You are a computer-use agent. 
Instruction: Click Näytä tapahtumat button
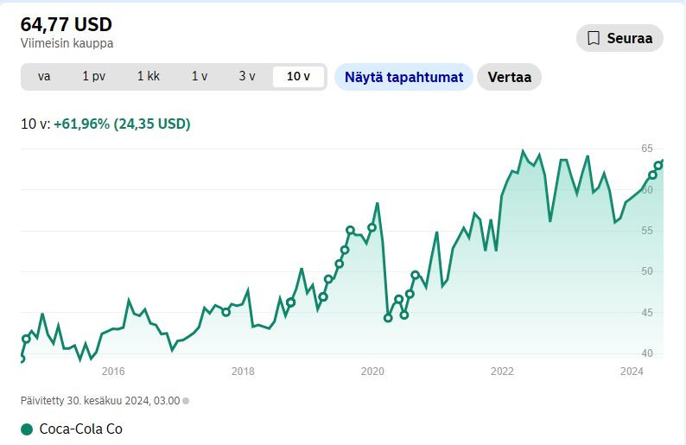tap(403, 77)
